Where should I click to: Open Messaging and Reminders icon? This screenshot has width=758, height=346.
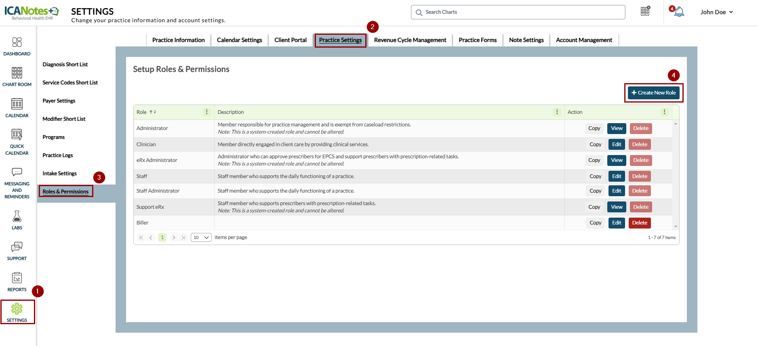pyautogui.click(x=17, y=172)
